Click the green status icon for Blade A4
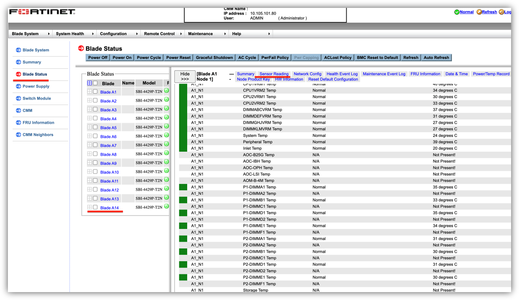 click(167, 117)
